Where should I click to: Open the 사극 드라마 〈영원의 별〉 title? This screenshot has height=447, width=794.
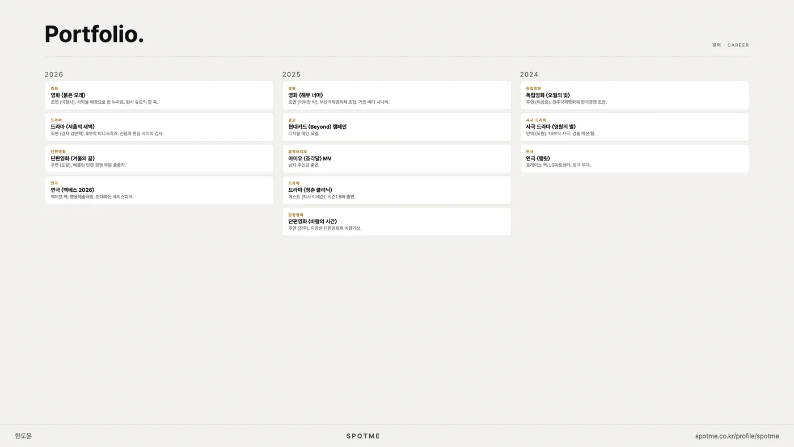click(x=551, y=127)
